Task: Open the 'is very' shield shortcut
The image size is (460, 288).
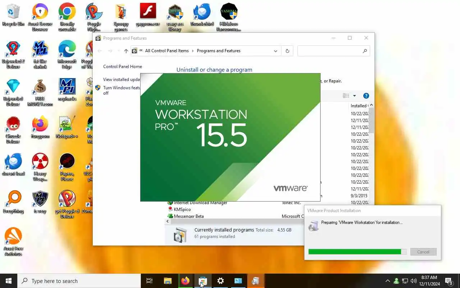Action: 40,202
